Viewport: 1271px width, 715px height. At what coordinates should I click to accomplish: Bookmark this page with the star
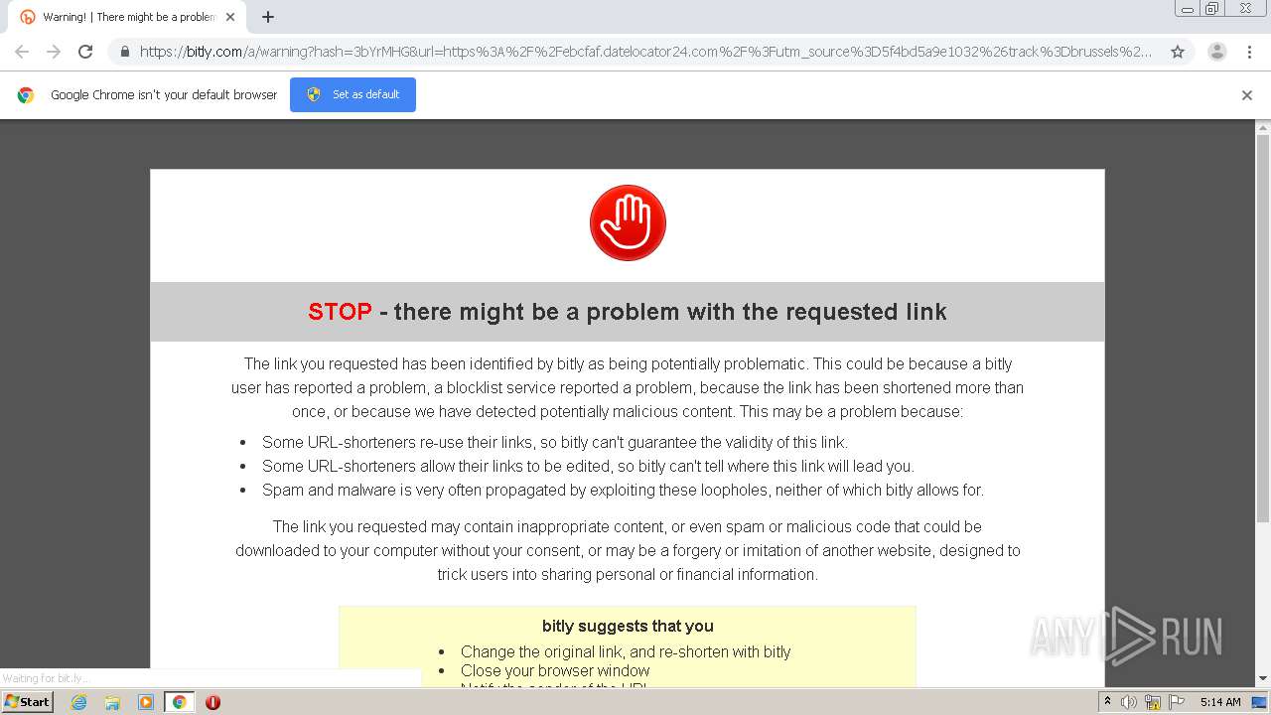point(1178,52)
